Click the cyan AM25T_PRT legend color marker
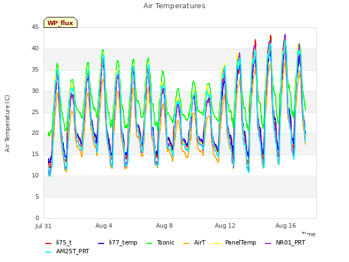This screenshot has width=349, height=262. 49,252
